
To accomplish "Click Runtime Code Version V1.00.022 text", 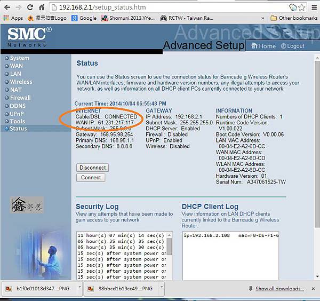I will (x=242, y=125).
